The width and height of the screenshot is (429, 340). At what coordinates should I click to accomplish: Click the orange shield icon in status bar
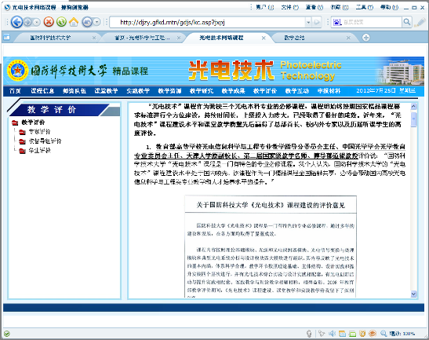pos(362,334)
